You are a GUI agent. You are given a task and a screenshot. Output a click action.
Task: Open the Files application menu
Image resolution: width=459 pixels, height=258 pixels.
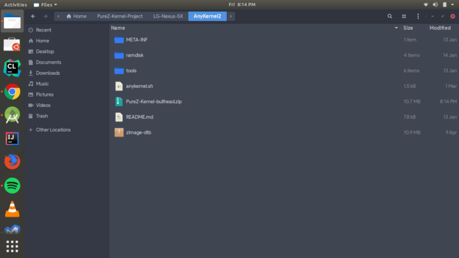[x=45, y=5]
